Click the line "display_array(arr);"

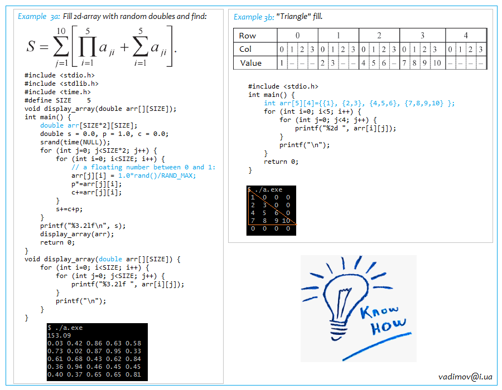77,234
